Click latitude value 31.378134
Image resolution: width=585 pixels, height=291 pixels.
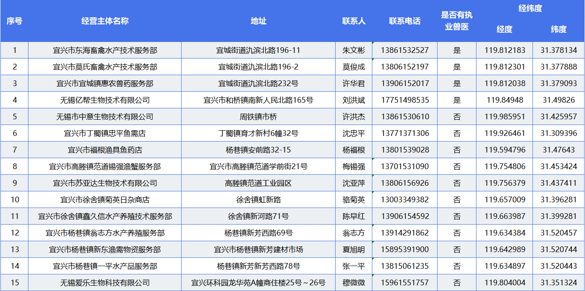pos(559,50)
